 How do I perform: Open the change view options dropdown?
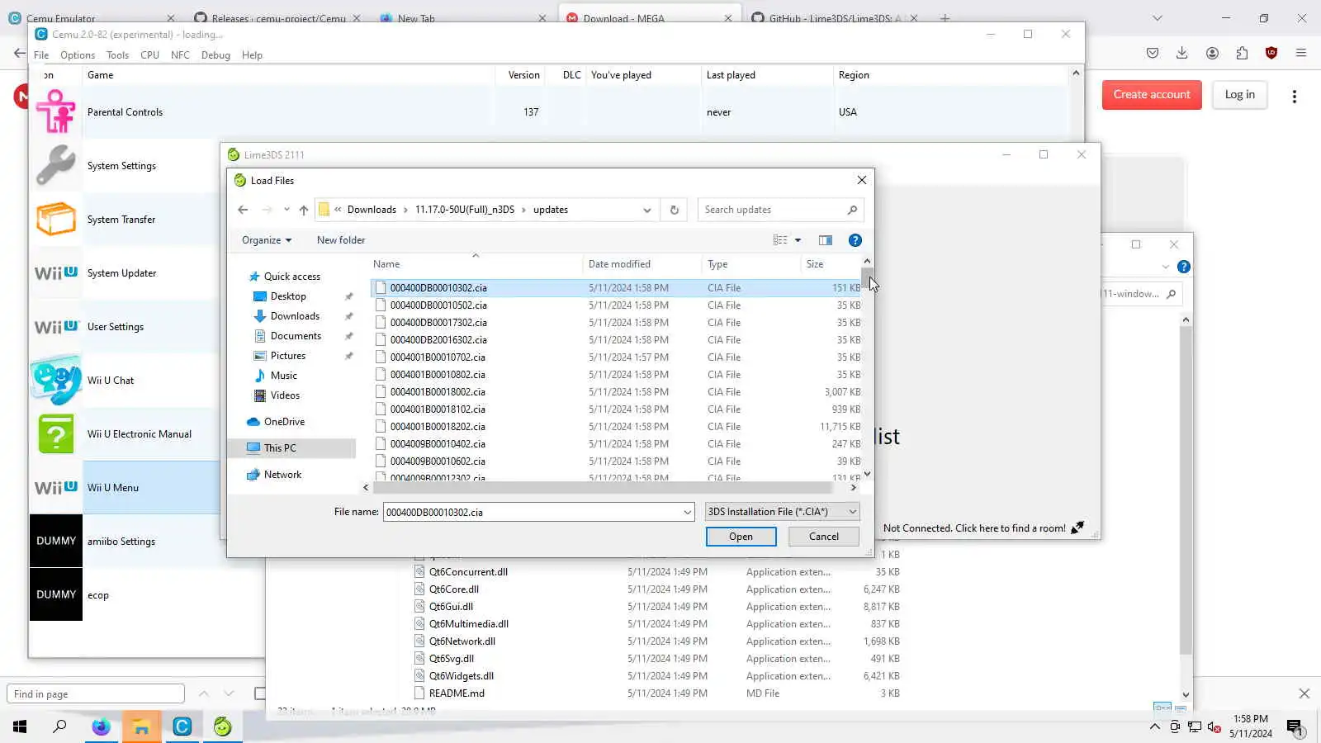[x=798, y=240]
